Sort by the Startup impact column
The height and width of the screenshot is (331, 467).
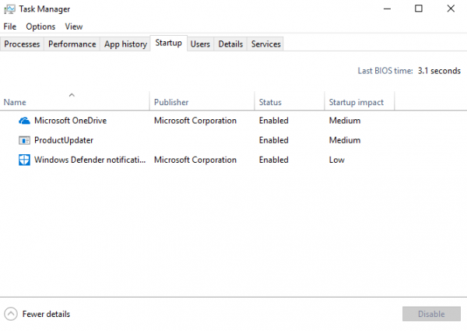click(356, 102)
